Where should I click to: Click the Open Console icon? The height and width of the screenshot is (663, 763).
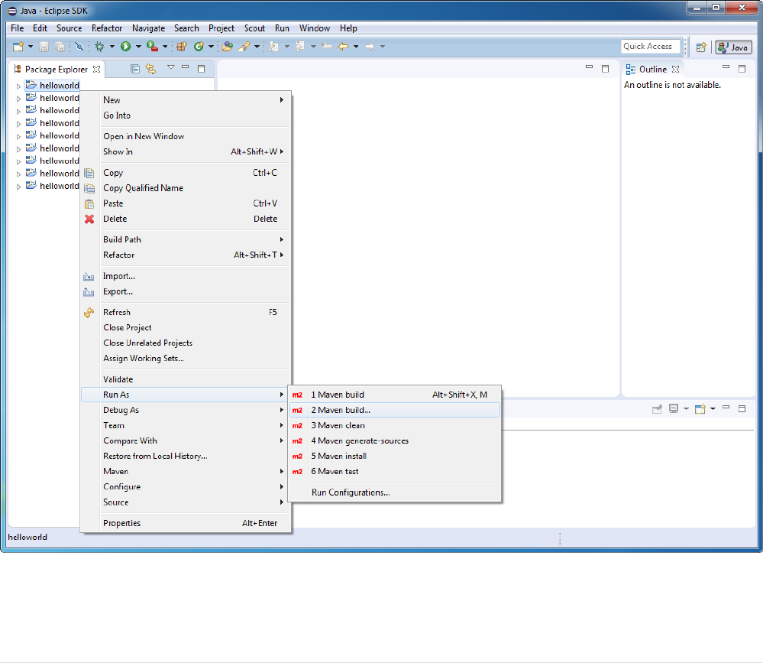coord(700,409)
